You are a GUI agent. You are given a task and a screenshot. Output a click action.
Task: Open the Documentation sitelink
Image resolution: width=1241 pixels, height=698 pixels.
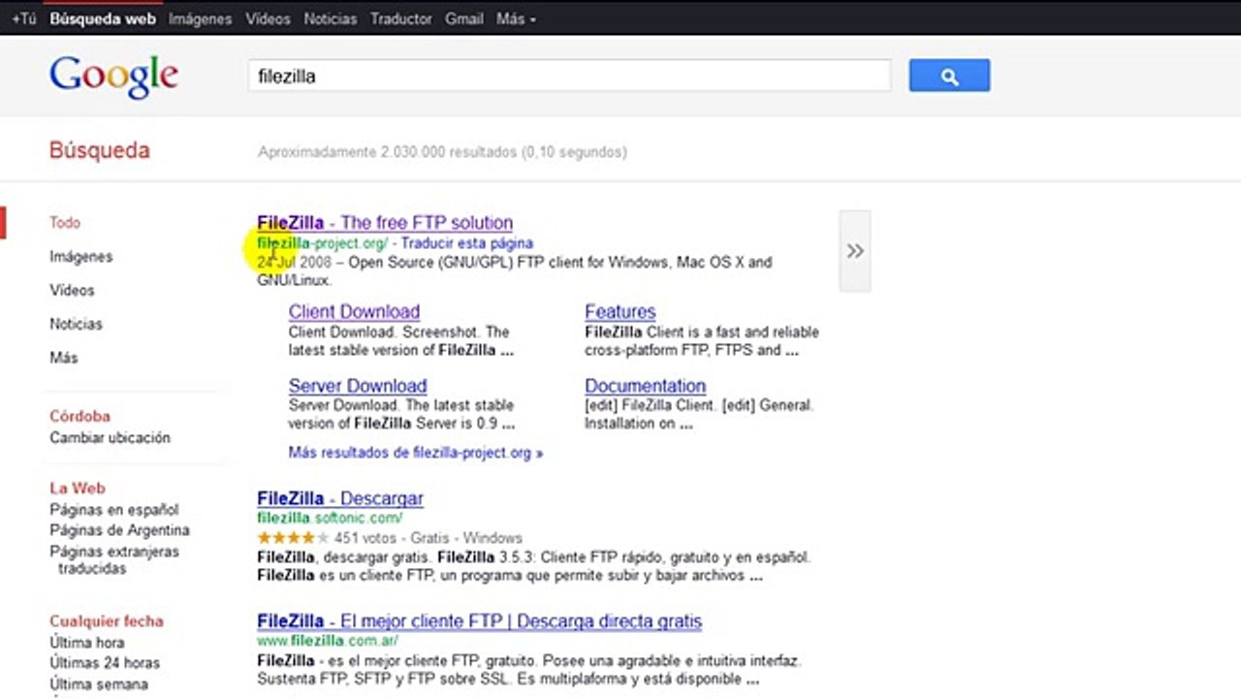click(646, 386)
